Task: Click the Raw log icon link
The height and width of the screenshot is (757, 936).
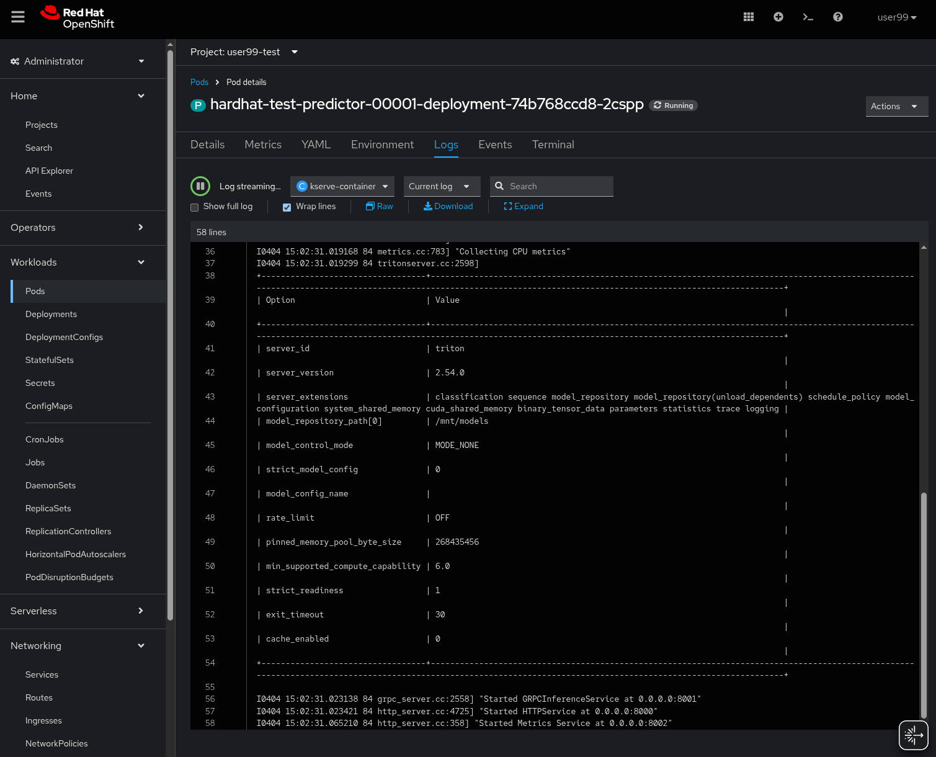Action: [379, 206]
